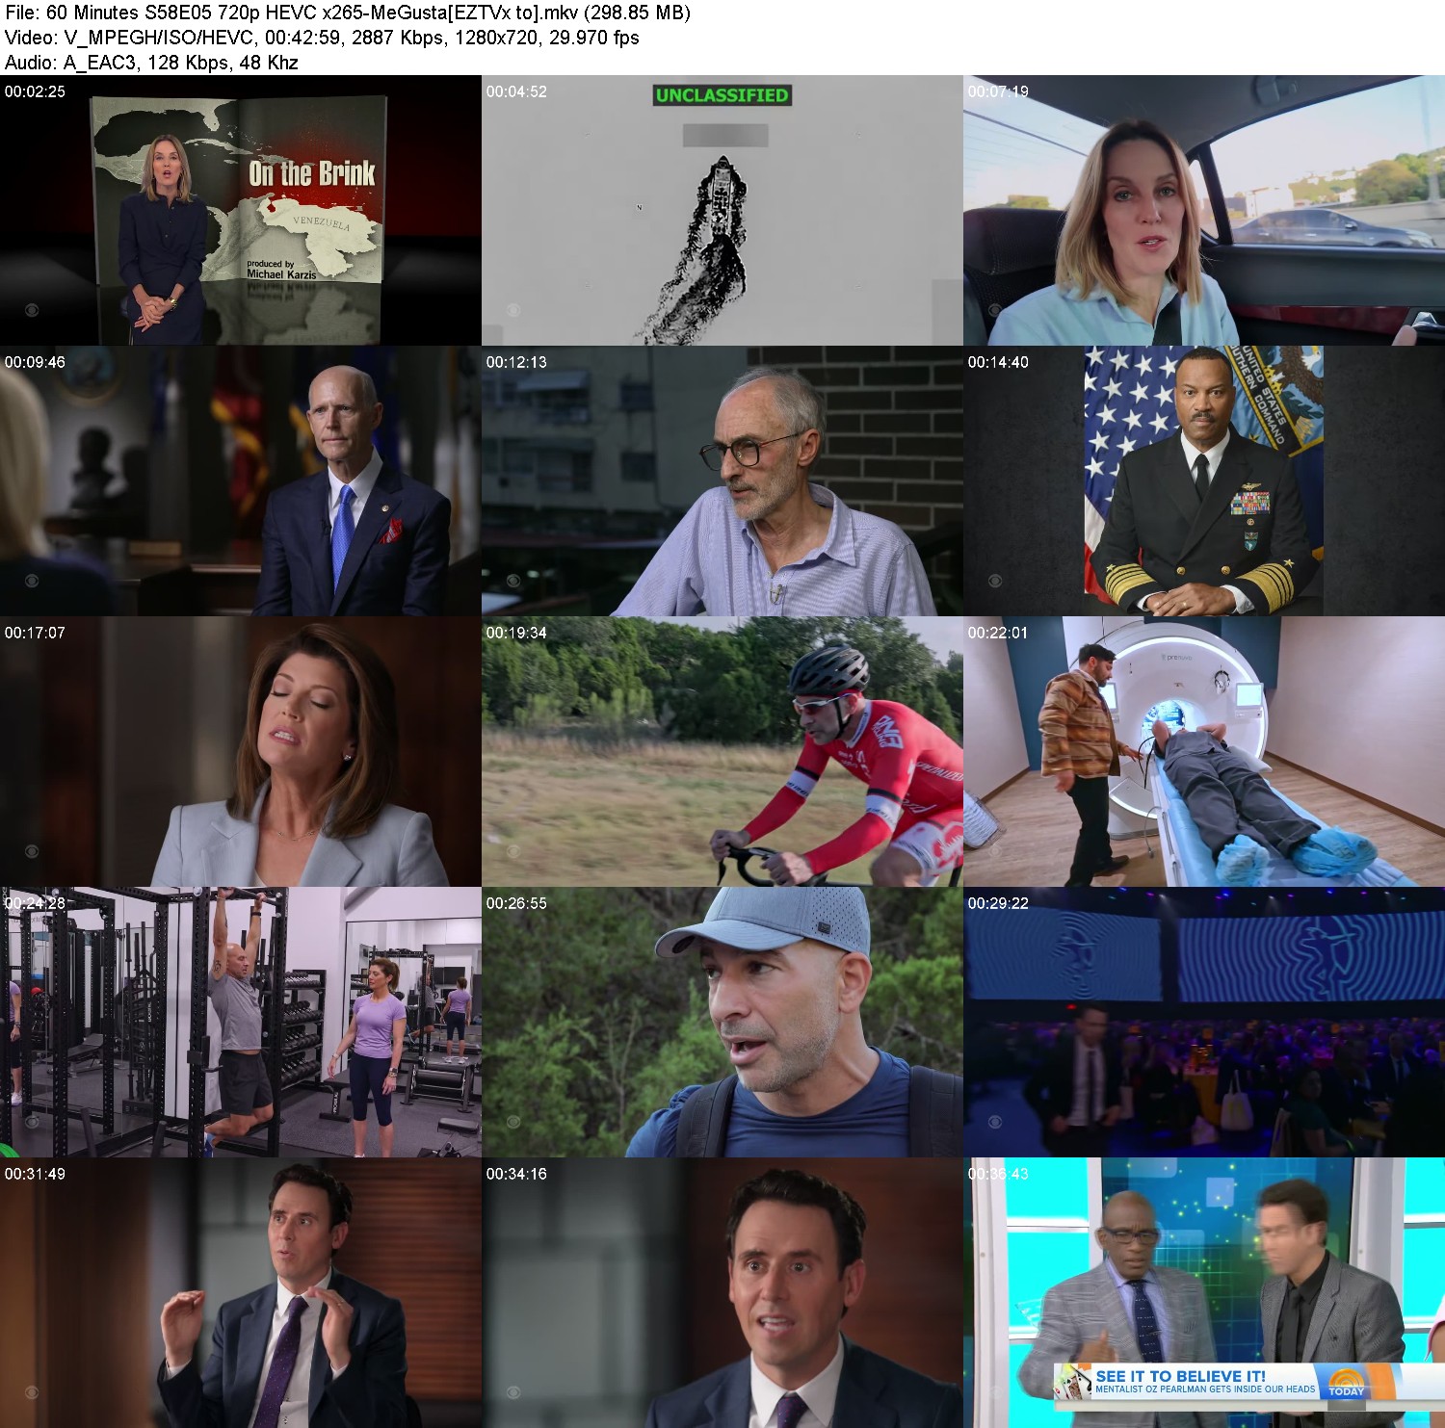
Task: Click the Video codec info line
Action: pos(322,38)
